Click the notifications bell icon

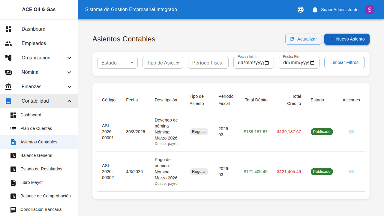[315, 9]
